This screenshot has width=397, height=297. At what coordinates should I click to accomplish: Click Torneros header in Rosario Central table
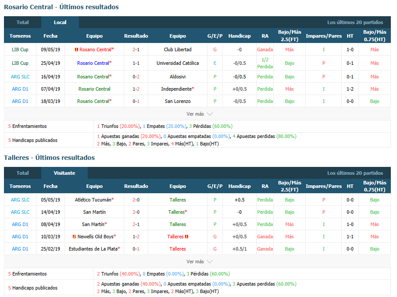(20, 36)
